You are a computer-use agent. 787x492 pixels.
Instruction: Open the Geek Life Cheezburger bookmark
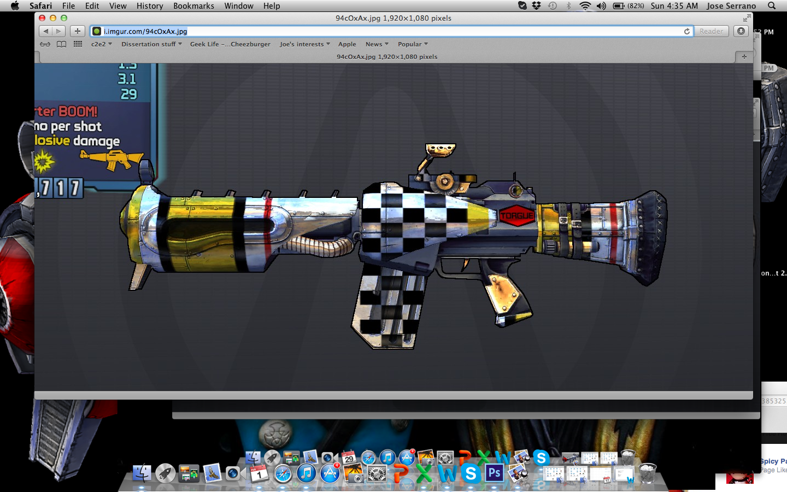point(230,44)
